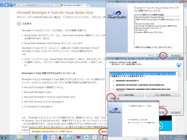187x140 pixels.
Task: Click the refresh icon in address bar
Action: pos(56,5)
